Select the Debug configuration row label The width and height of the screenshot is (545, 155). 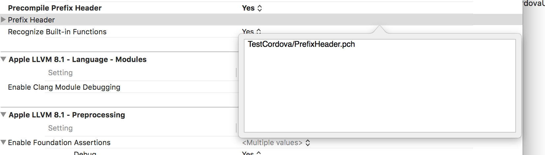pos(85,153)
